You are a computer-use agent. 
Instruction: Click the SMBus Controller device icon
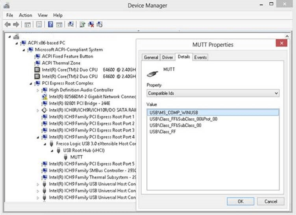[x=44, y=170]
